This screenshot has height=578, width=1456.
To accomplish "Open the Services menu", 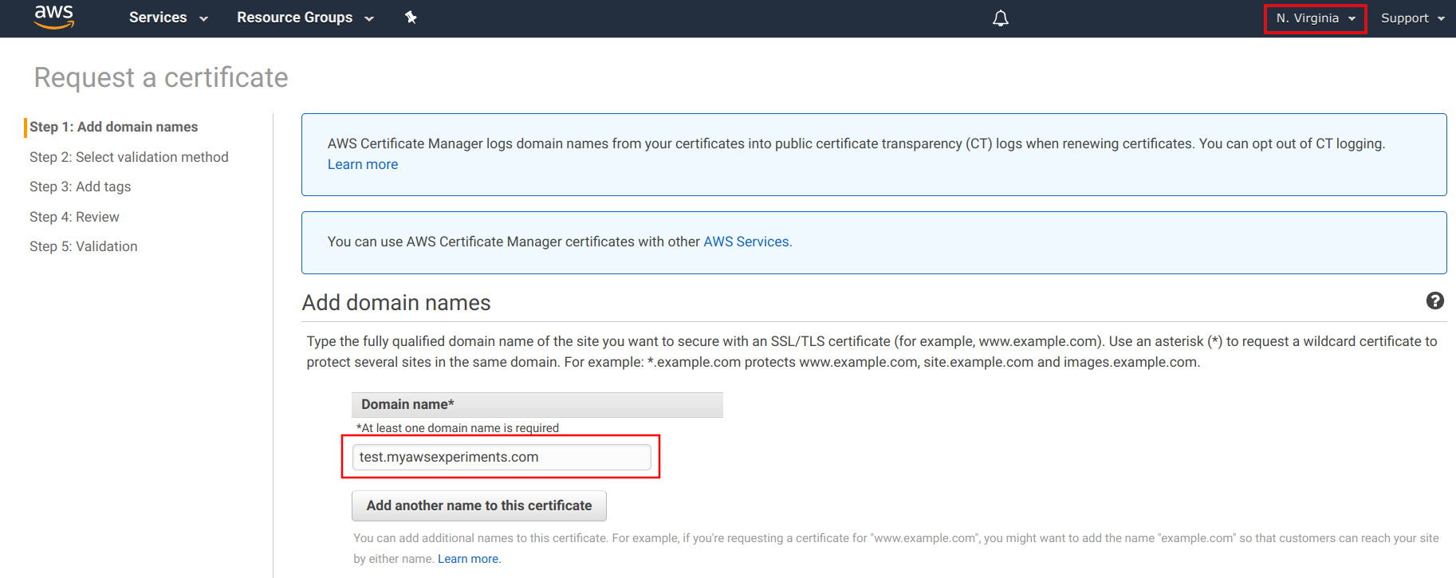I will point(167,18).
